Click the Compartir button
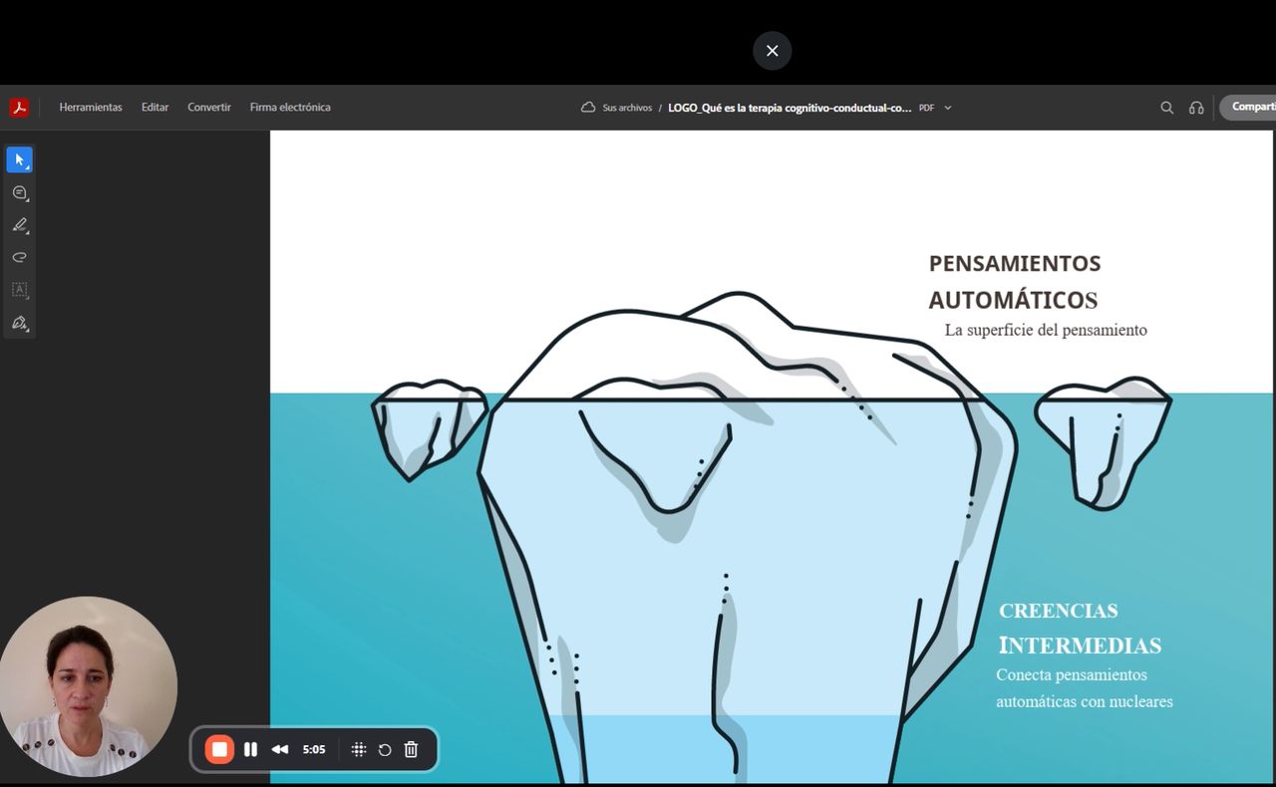Screen dimensions: 1276x787 [x=1251, y=108]
